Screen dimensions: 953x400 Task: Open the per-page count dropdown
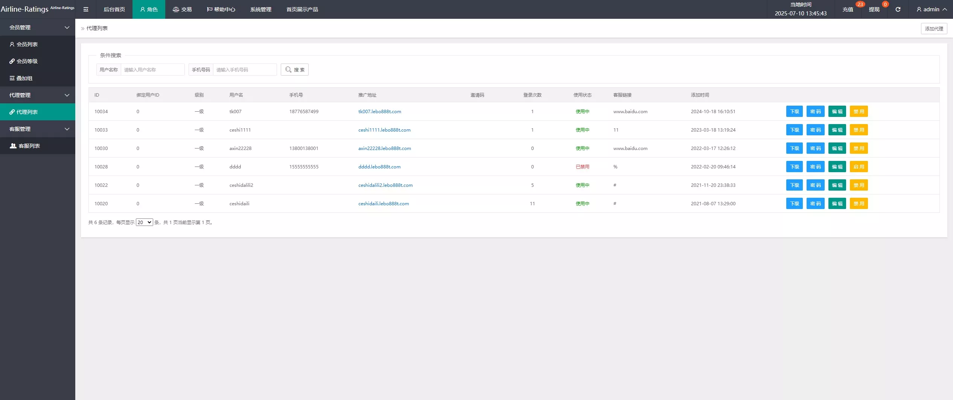[x=144, y=223]
